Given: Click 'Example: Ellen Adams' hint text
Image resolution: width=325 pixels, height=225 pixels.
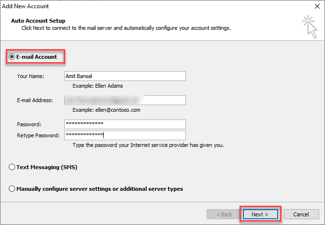Looking at the screenshot, I should 98,86.
